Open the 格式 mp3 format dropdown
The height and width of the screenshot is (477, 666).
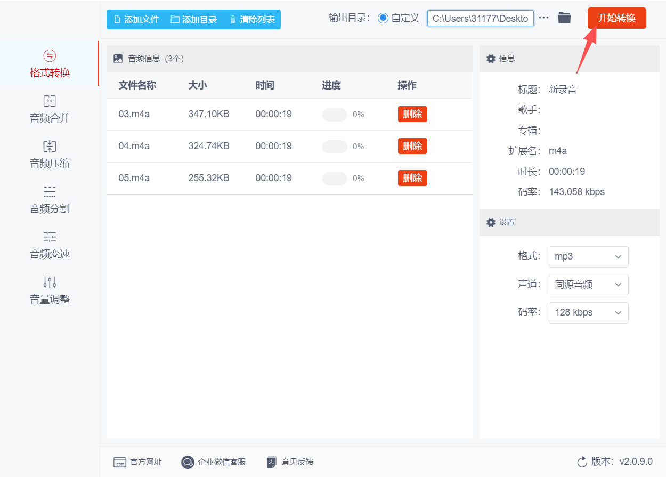(588, 257)
